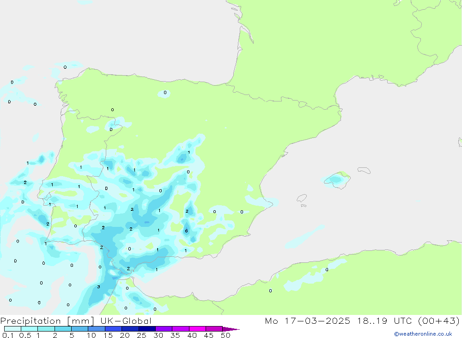Select the lightest 0.1–0.5 mm legend swatch

pos(12,329)
